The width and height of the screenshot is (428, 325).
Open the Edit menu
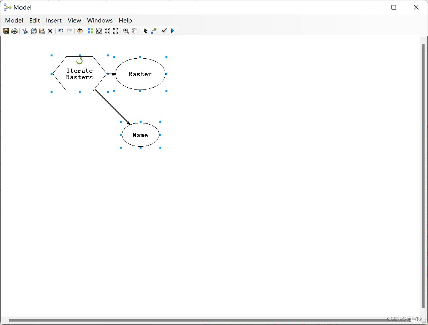35,21
